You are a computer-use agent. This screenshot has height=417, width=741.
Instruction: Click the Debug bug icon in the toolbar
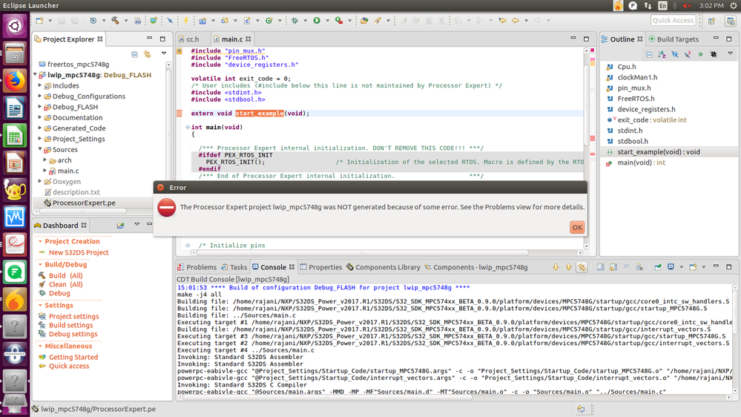tap(295, 20)
